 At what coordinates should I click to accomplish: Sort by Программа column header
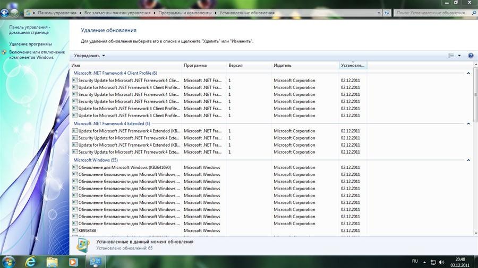coord(204,65)
